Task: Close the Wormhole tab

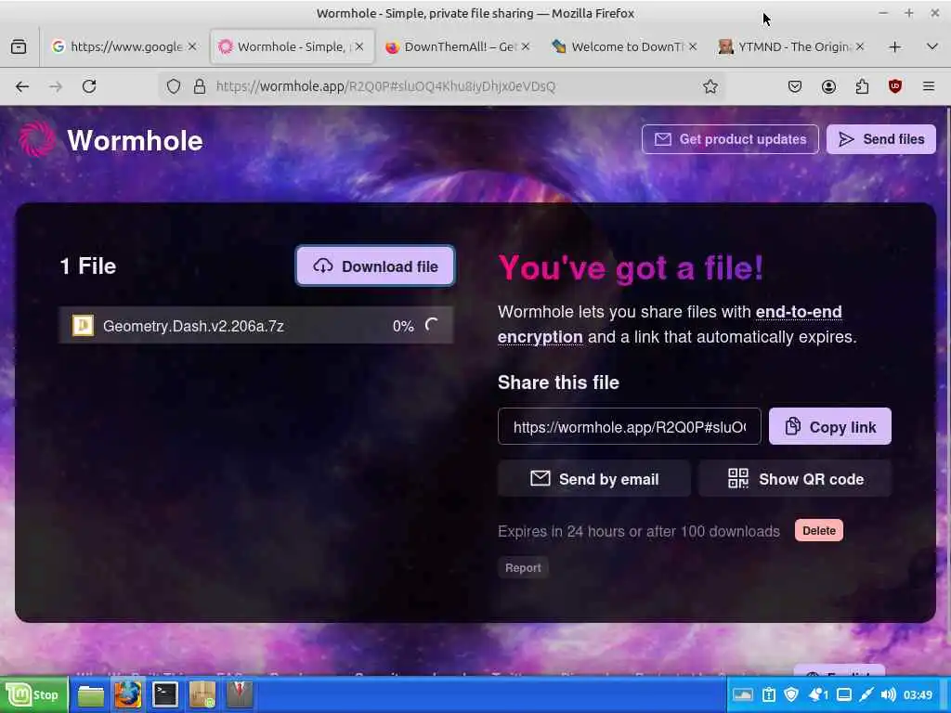Action: click(359, 46)
